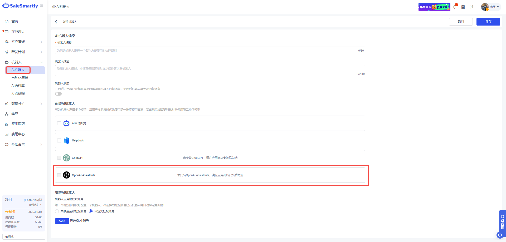Image resolution: width=506 pixels, height=242 pixels.
Task: Focus the 机器人描述 text area
Action: (x=210, y=71)
